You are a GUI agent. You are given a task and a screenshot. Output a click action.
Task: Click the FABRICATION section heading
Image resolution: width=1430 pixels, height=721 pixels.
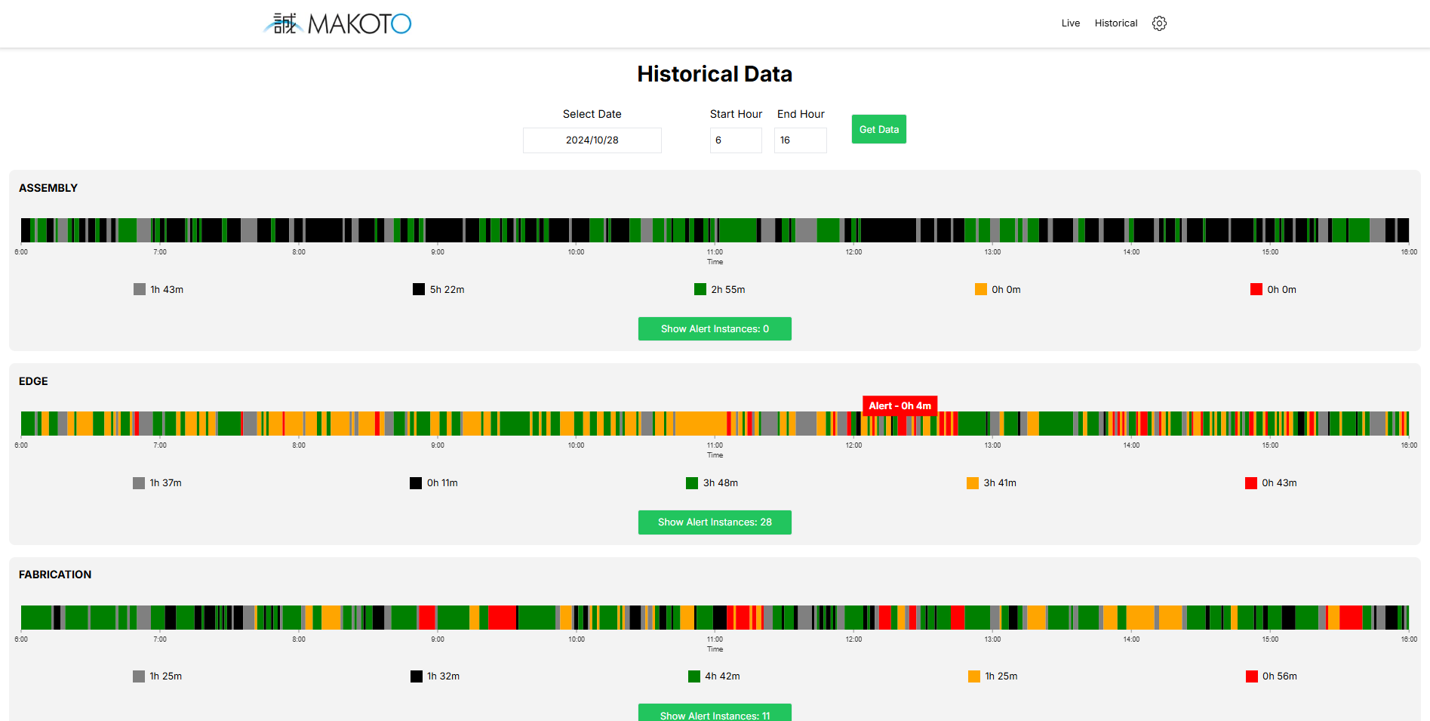click(x=55, y=575)
